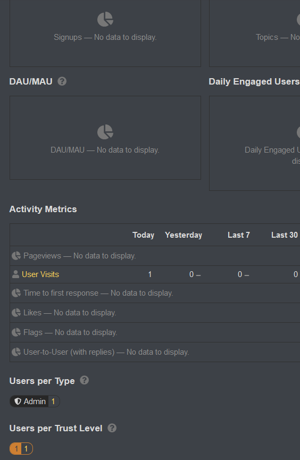Click the DAU/MAU section heading

coord(31,81)
